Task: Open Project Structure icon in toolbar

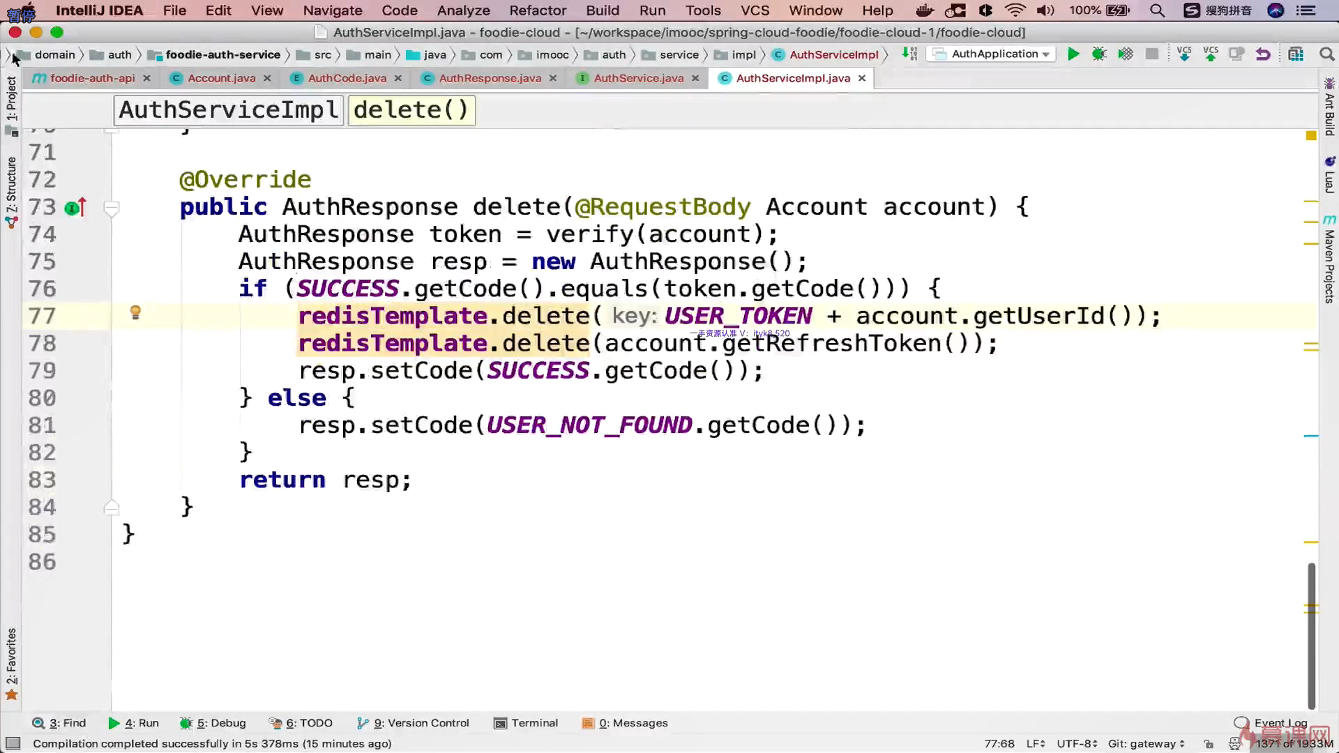Action: (x=1296, y=54)
